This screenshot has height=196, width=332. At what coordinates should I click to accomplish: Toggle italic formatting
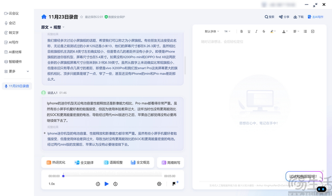(256, 31)
